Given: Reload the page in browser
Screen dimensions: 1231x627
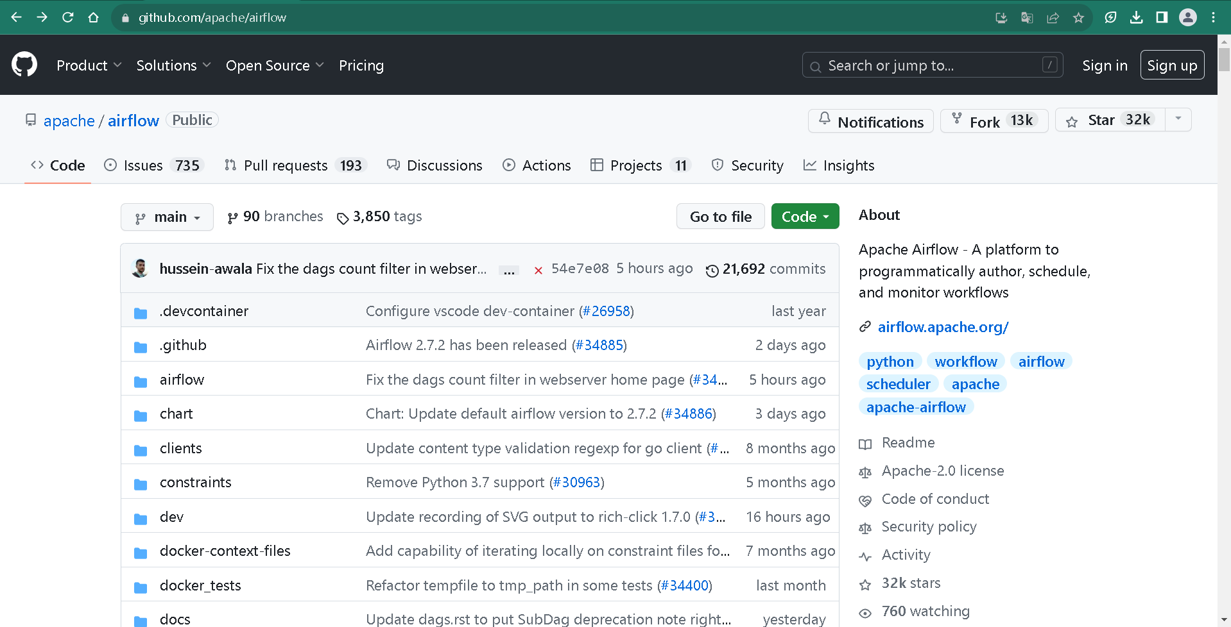Looking at the screenshot, I should [x=67, y=17].
